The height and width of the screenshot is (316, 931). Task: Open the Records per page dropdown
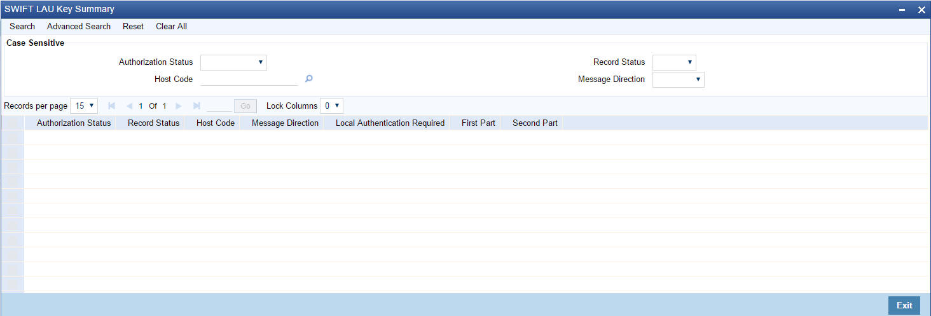(84, 106)
